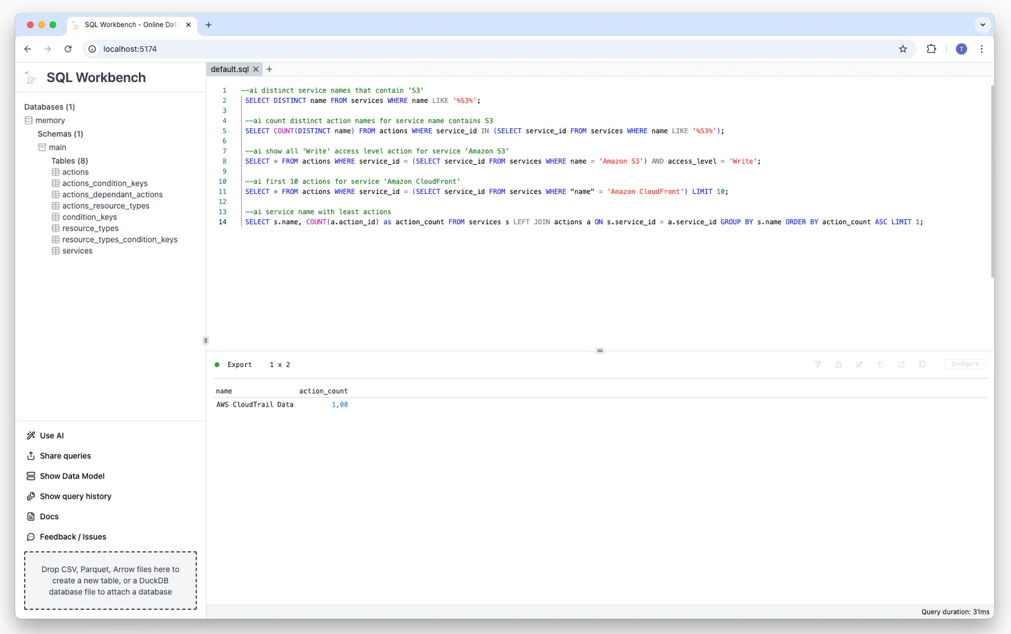Screen dimensions: 1011x634
Task: Select the default.sql editor tab
Action: [x=229, y=69]
